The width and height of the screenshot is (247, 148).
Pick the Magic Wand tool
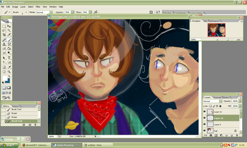click(x=9, y=30)
